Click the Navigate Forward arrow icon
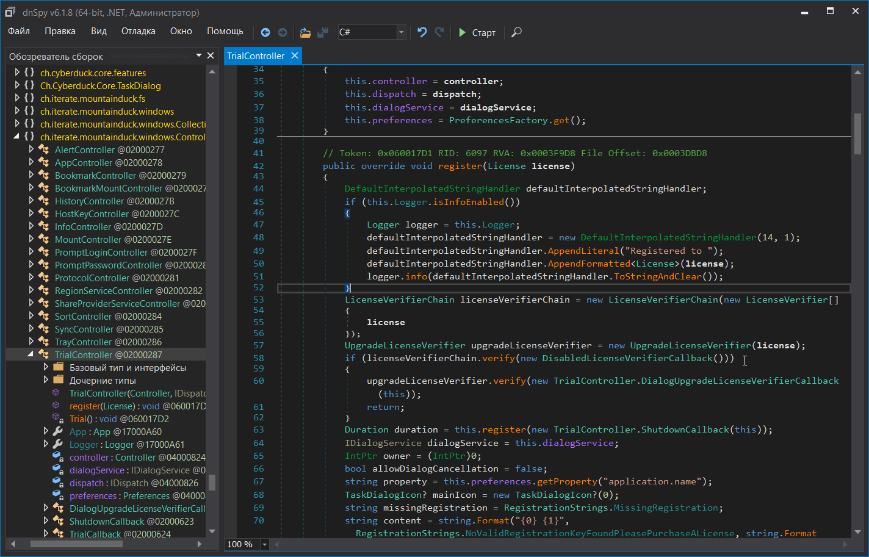The image size is (869, 557). pyautogui.click(x=283, y=32)
